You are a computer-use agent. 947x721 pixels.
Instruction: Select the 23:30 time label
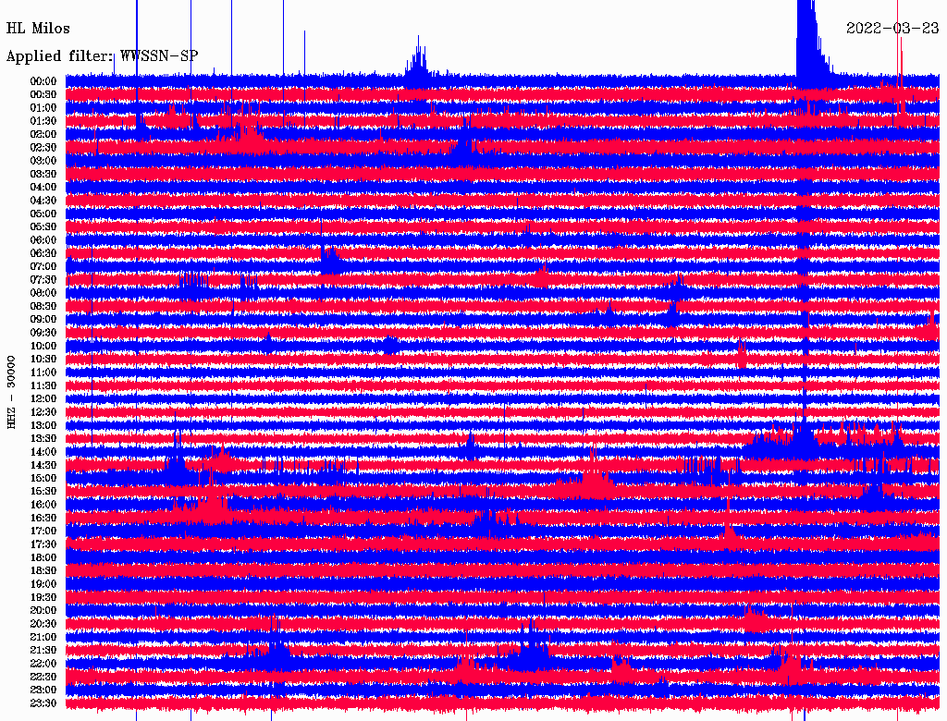(43, 703)
